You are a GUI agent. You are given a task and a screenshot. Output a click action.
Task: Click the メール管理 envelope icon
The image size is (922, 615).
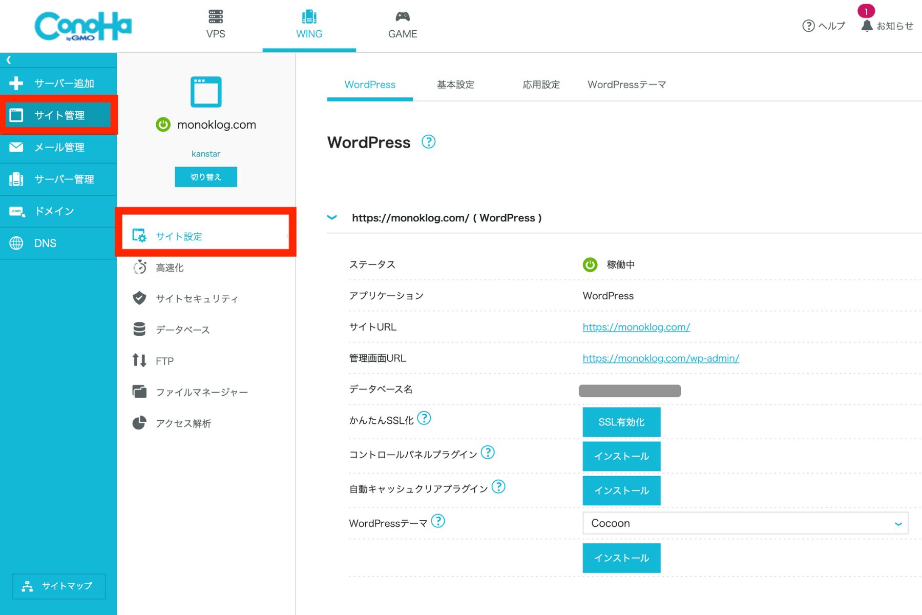[x=16, y=147]
